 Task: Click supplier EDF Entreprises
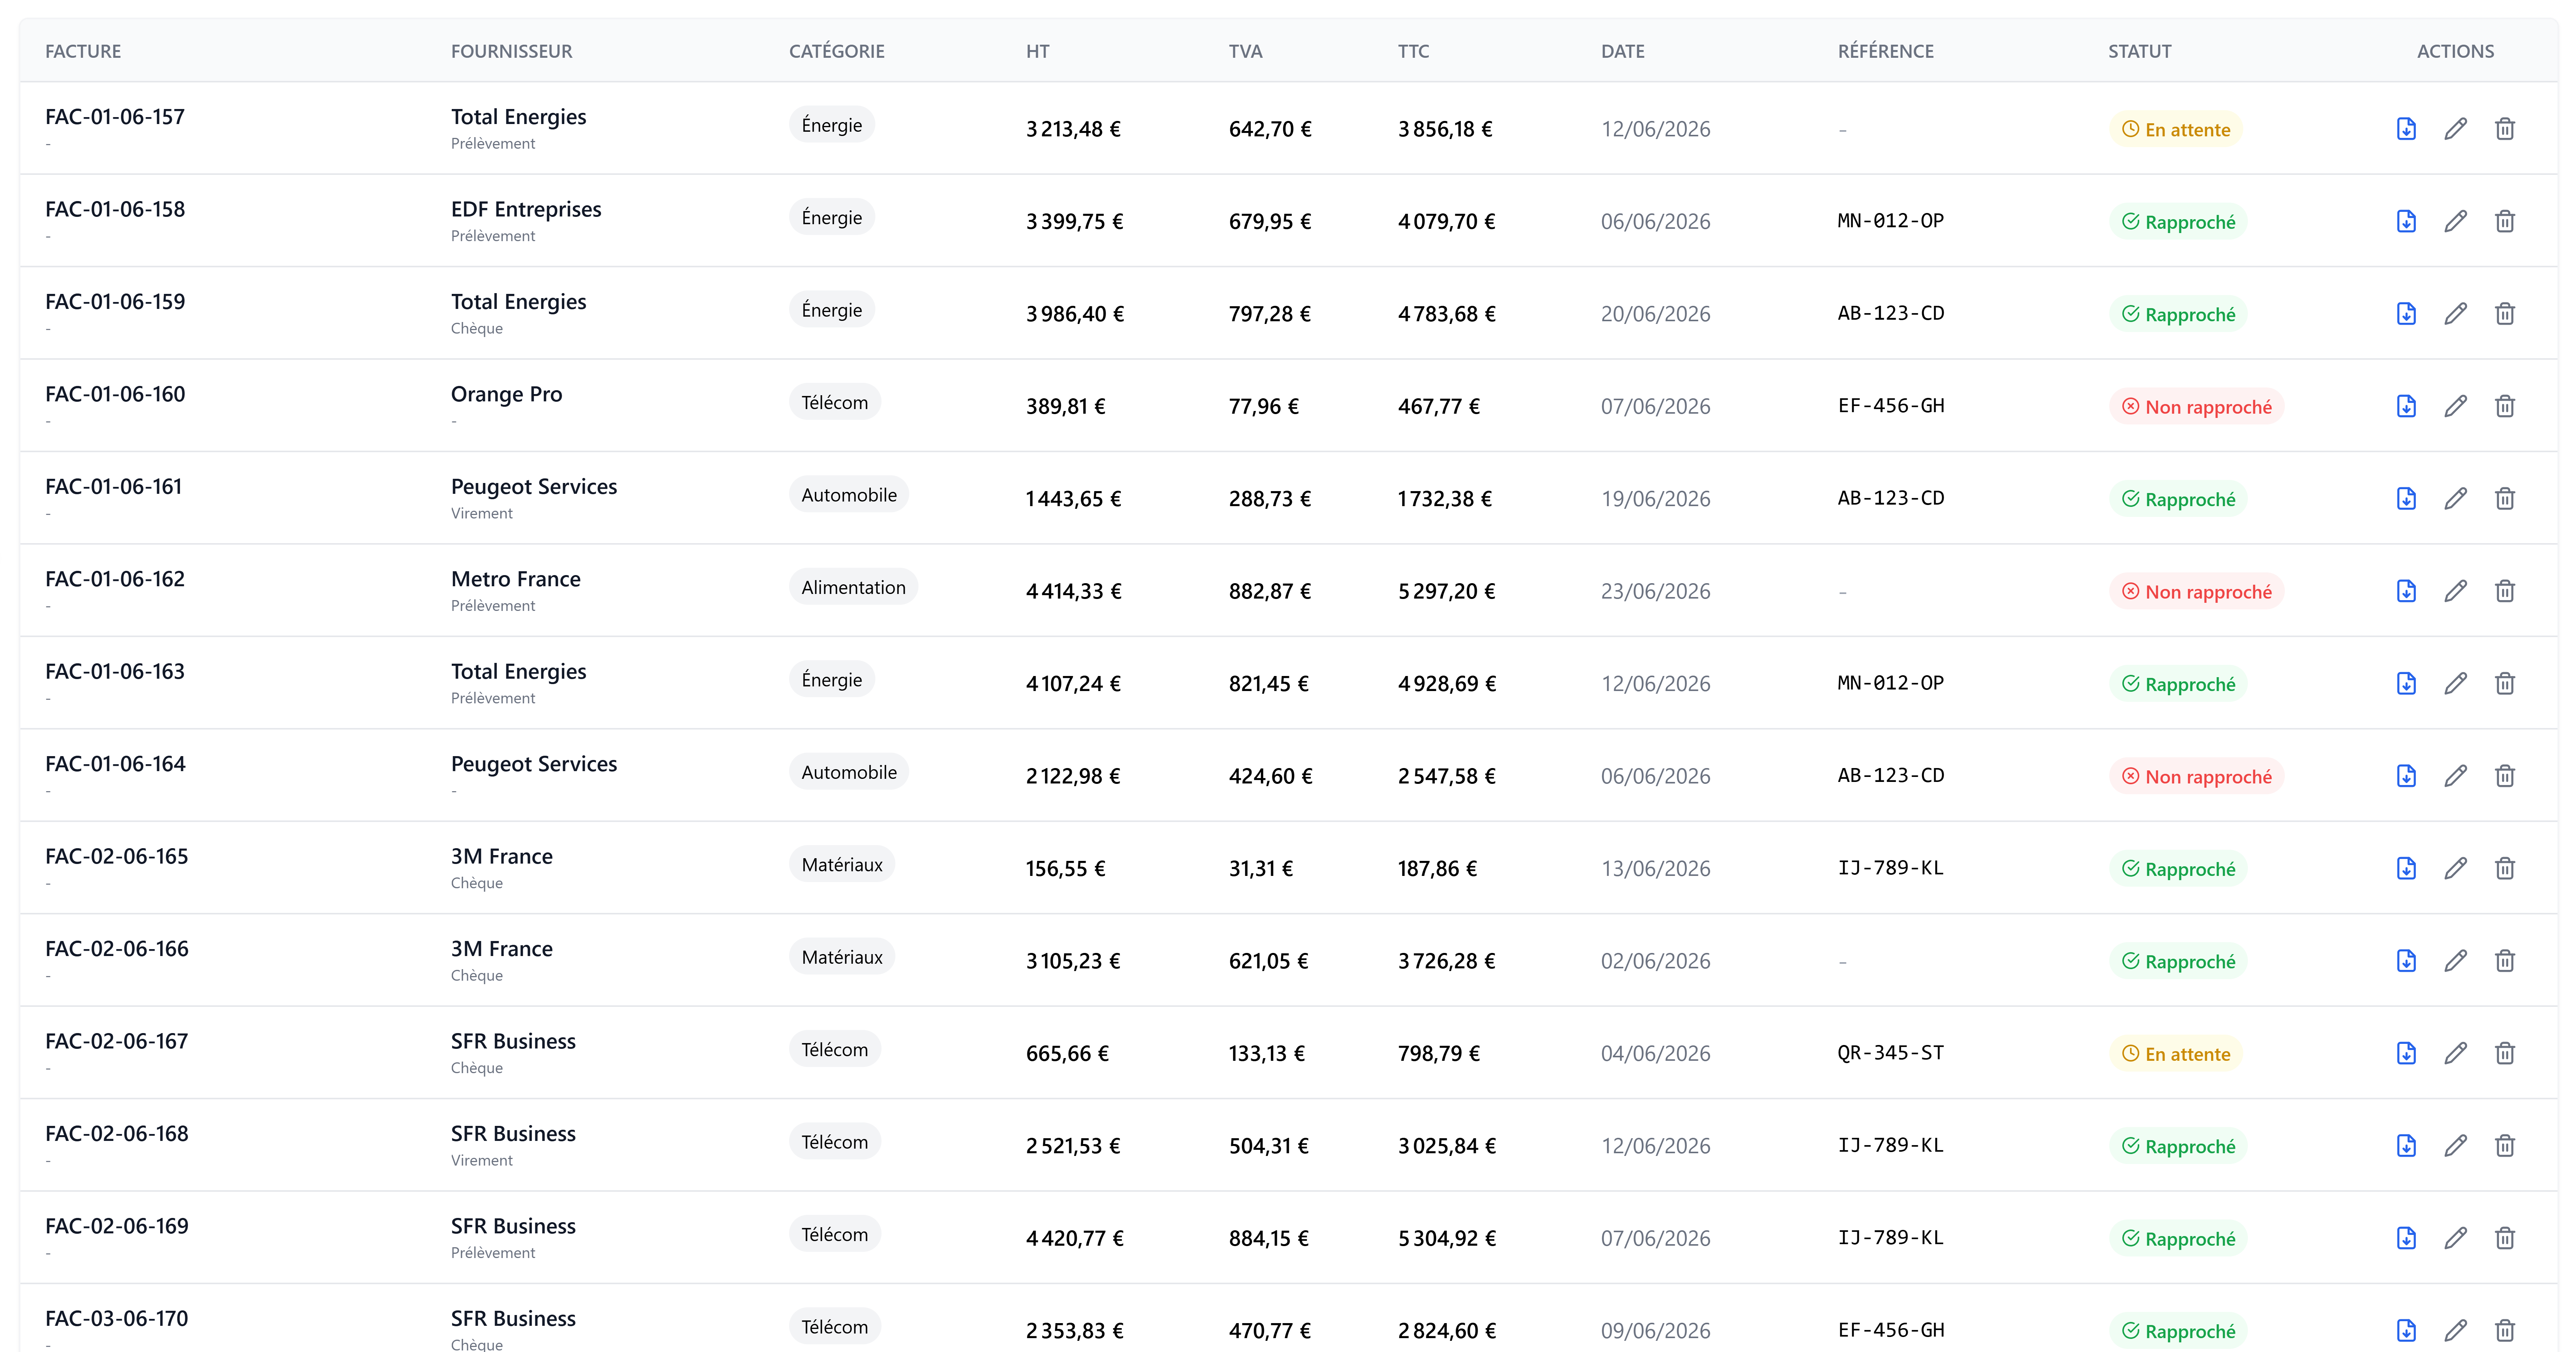[x=526, y=210]
